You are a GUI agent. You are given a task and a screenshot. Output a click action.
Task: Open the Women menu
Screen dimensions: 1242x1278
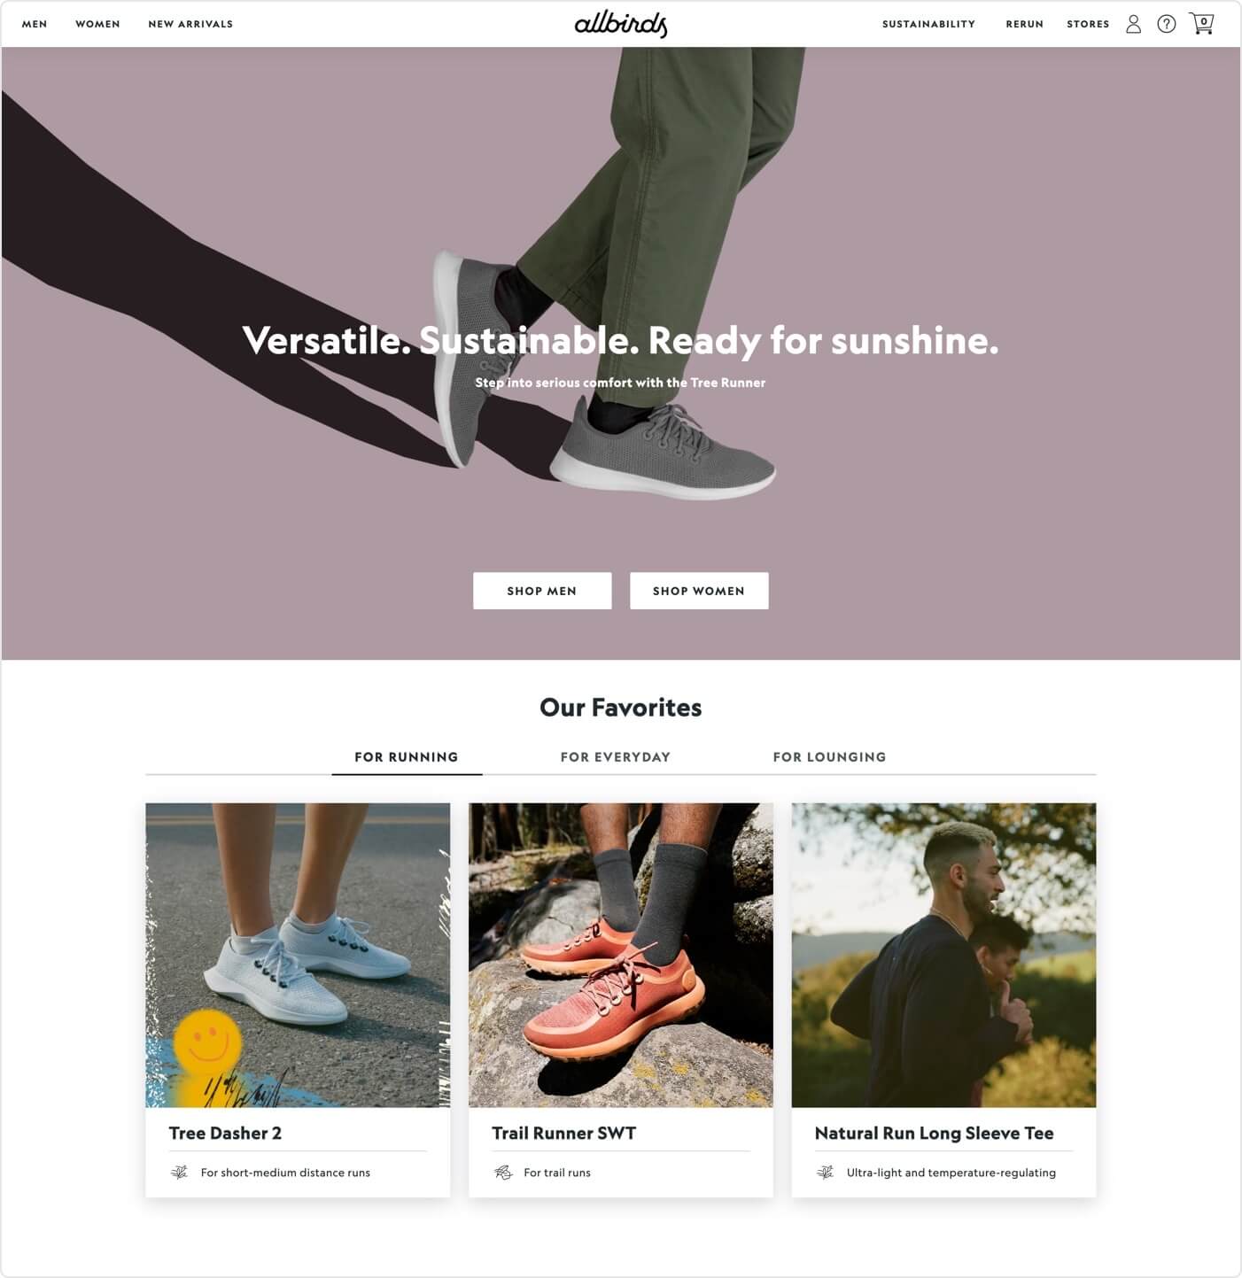97,24
